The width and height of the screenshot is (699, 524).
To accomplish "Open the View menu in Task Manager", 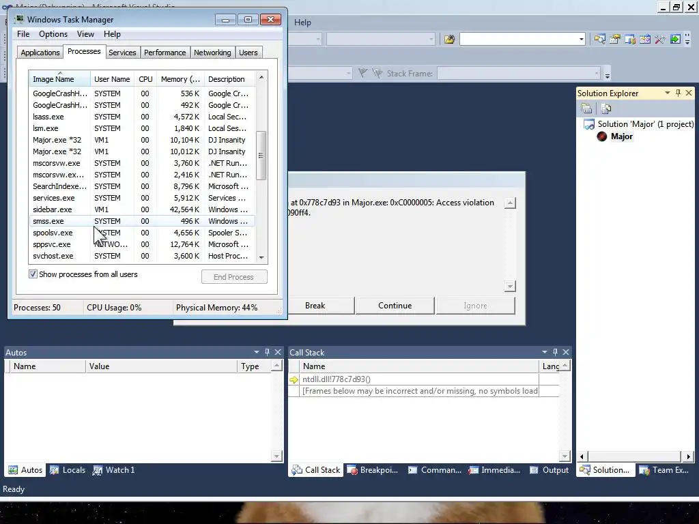I will click(x=85, y=34).
